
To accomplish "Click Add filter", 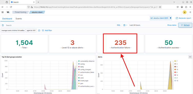I will click(47, 30).
